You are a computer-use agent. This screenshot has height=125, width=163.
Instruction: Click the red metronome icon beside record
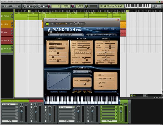49,6
